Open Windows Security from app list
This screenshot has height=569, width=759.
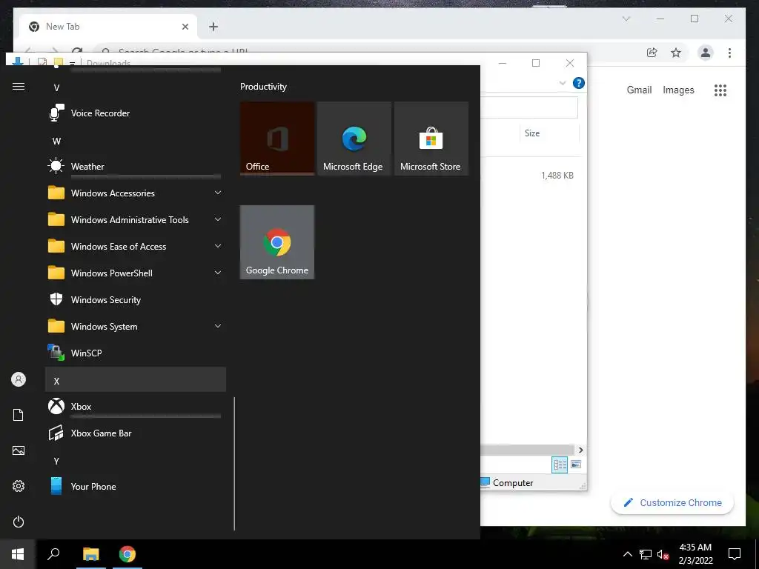click(136, 300)
